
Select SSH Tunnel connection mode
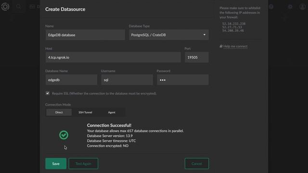click(85, 112)
